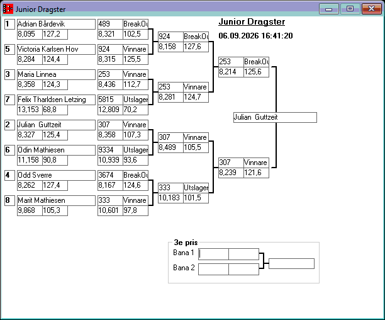Click the Bana 2 first input field

click(x=213, y=269)
